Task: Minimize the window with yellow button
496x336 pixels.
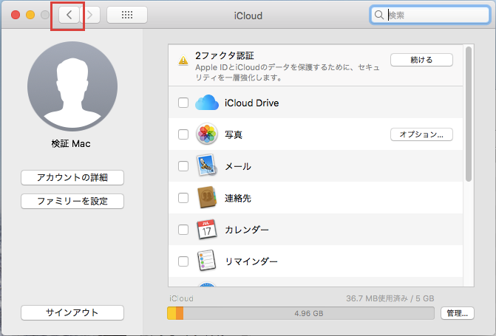Action: (x=30, y=15)
